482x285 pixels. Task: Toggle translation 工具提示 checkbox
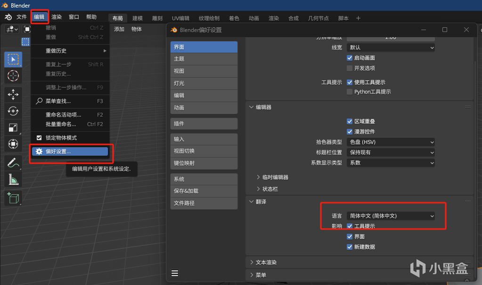[x=350, y=226]
